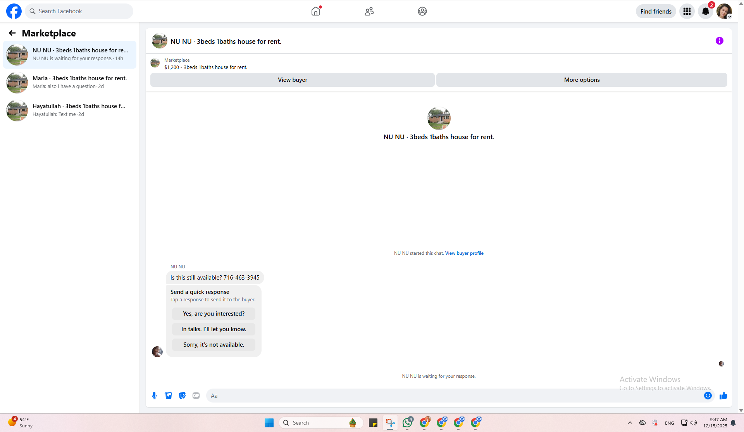Open the Friends icon in top navigation
744x432 pixels.
point(369,11)
